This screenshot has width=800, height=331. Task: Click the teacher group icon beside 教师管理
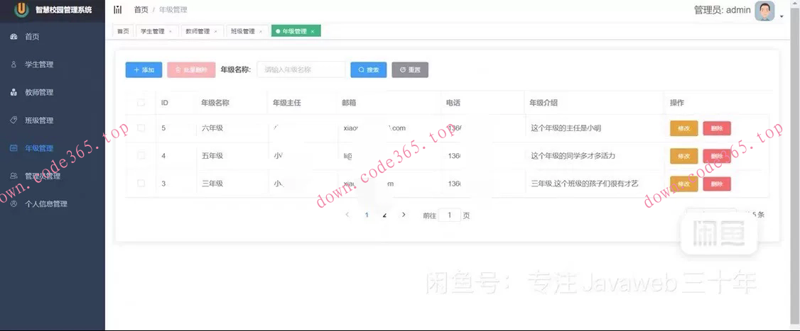(x=13, y=93)
